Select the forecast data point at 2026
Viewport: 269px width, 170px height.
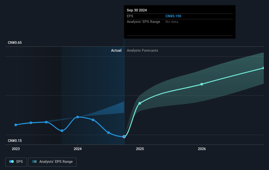click(202, 84)
